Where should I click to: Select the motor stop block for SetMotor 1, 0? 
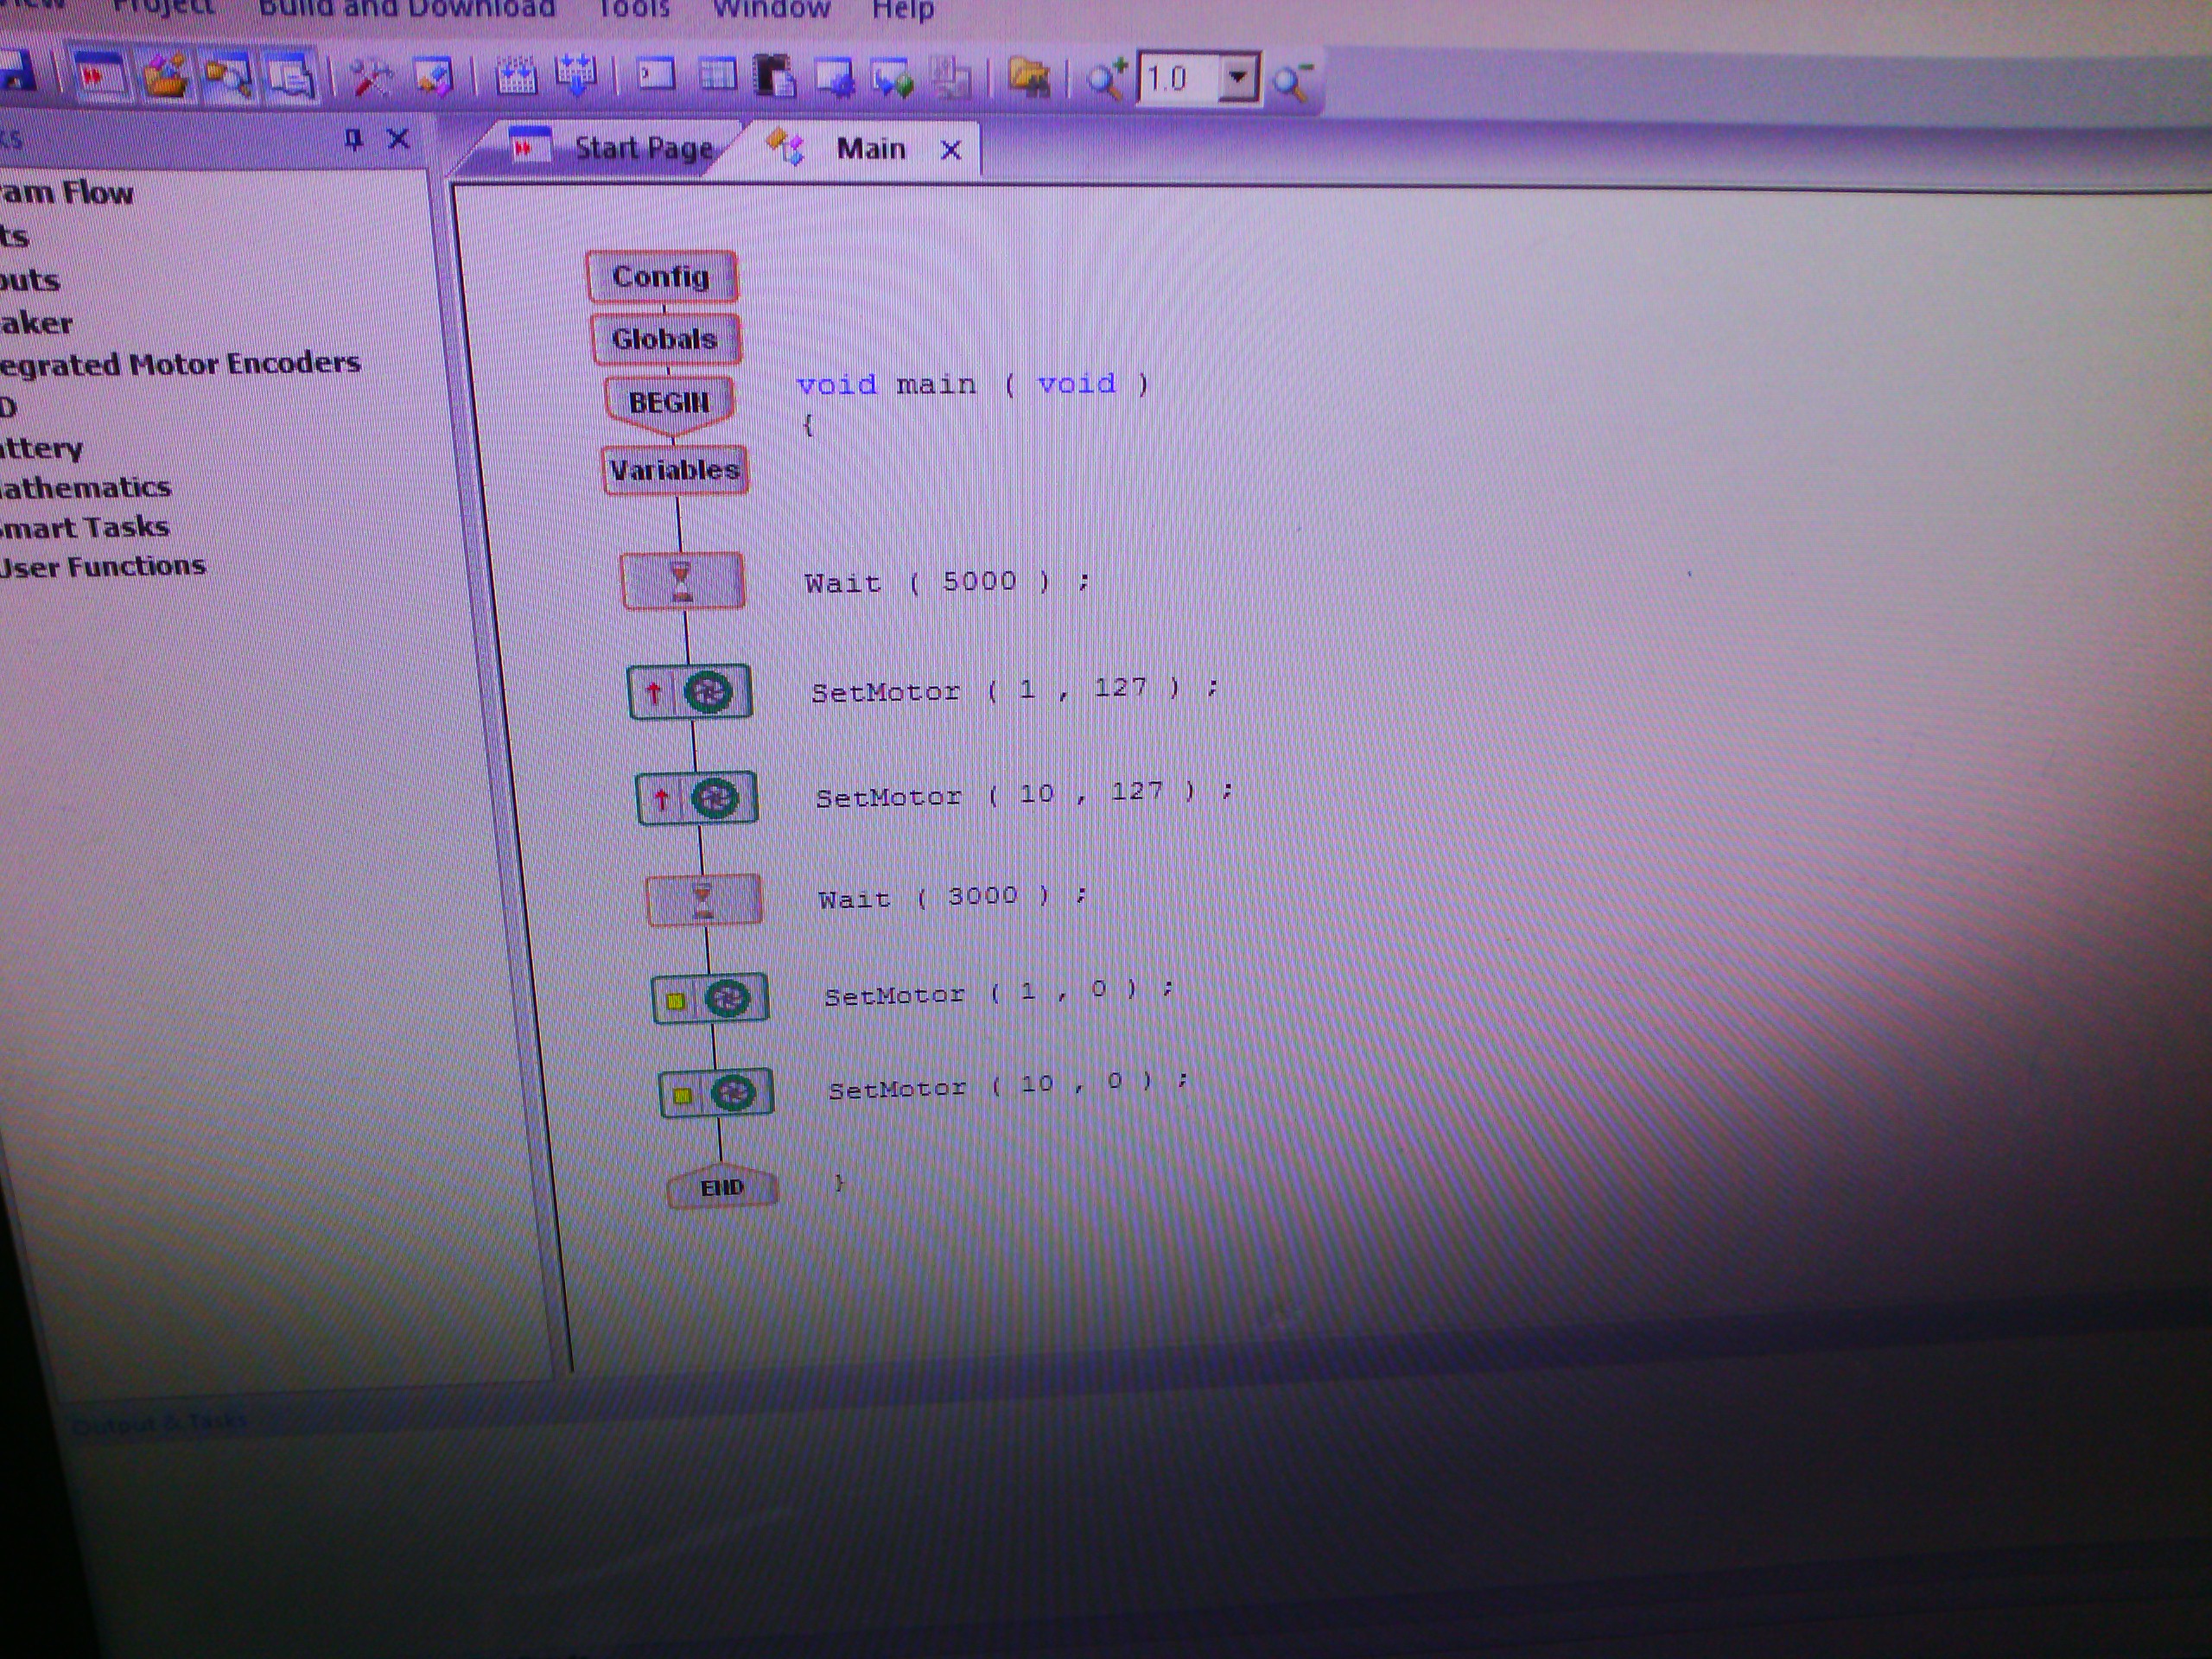tap(710, 998)
